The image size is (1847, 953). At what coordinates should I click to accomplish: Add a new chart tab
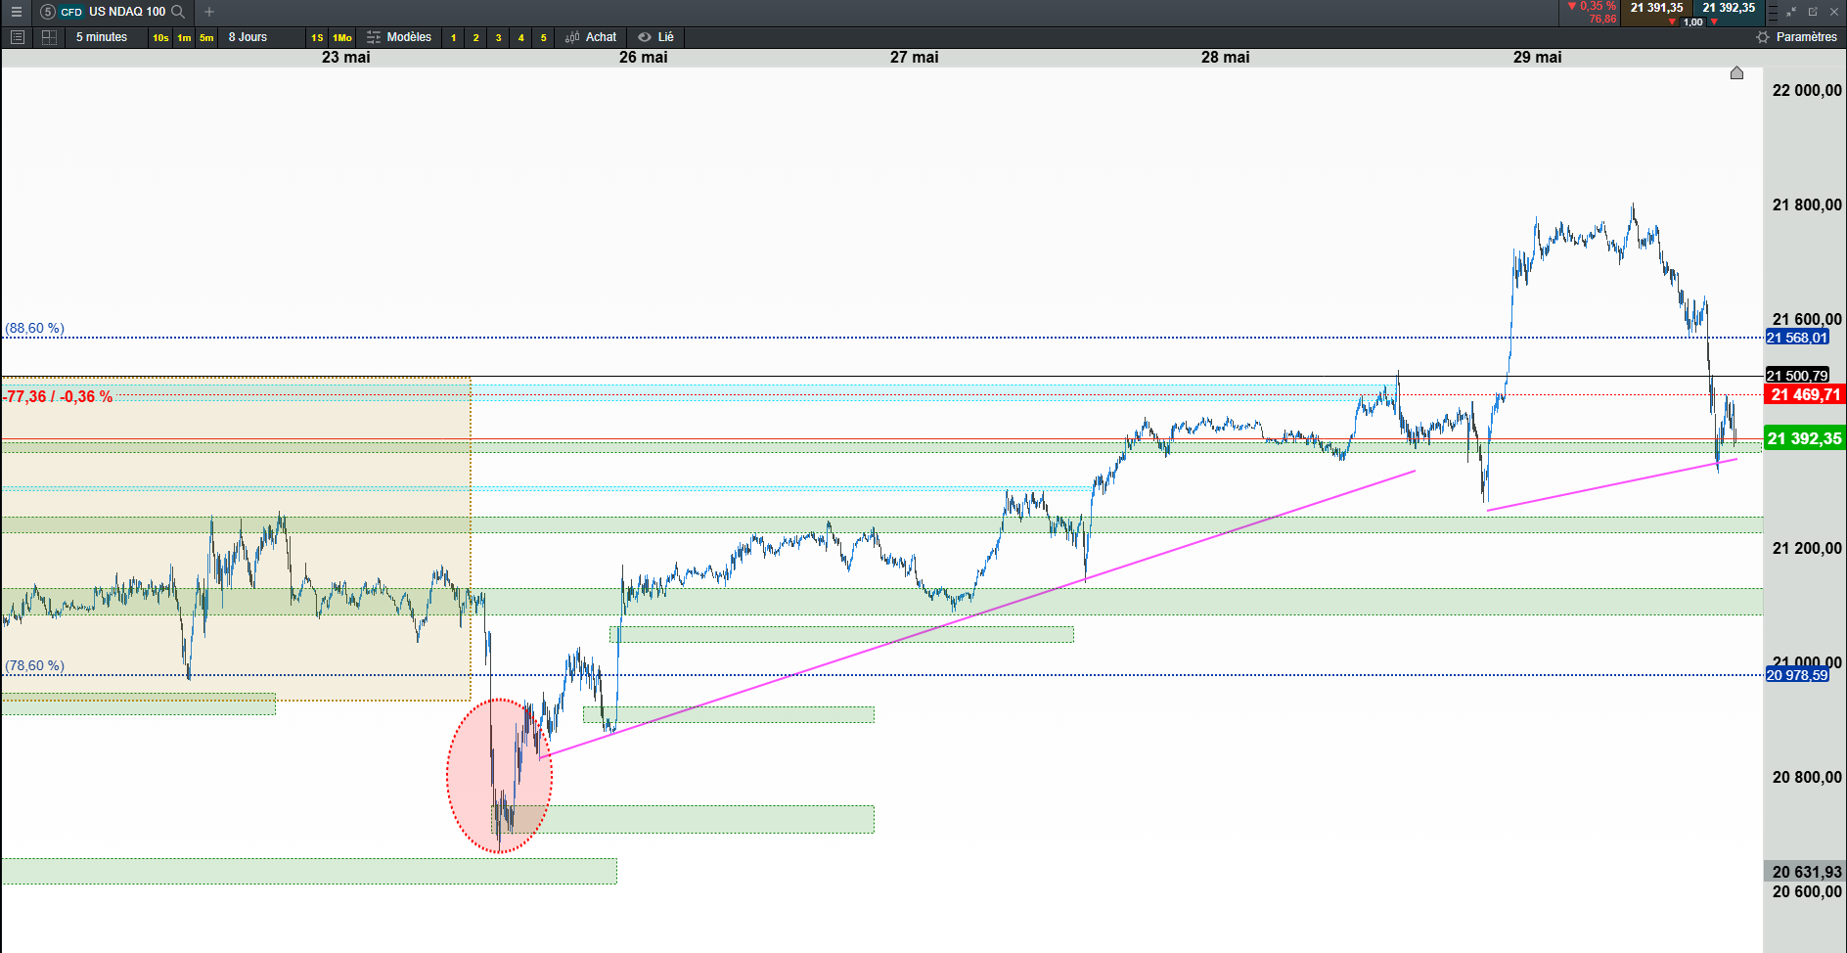[208, 12]
